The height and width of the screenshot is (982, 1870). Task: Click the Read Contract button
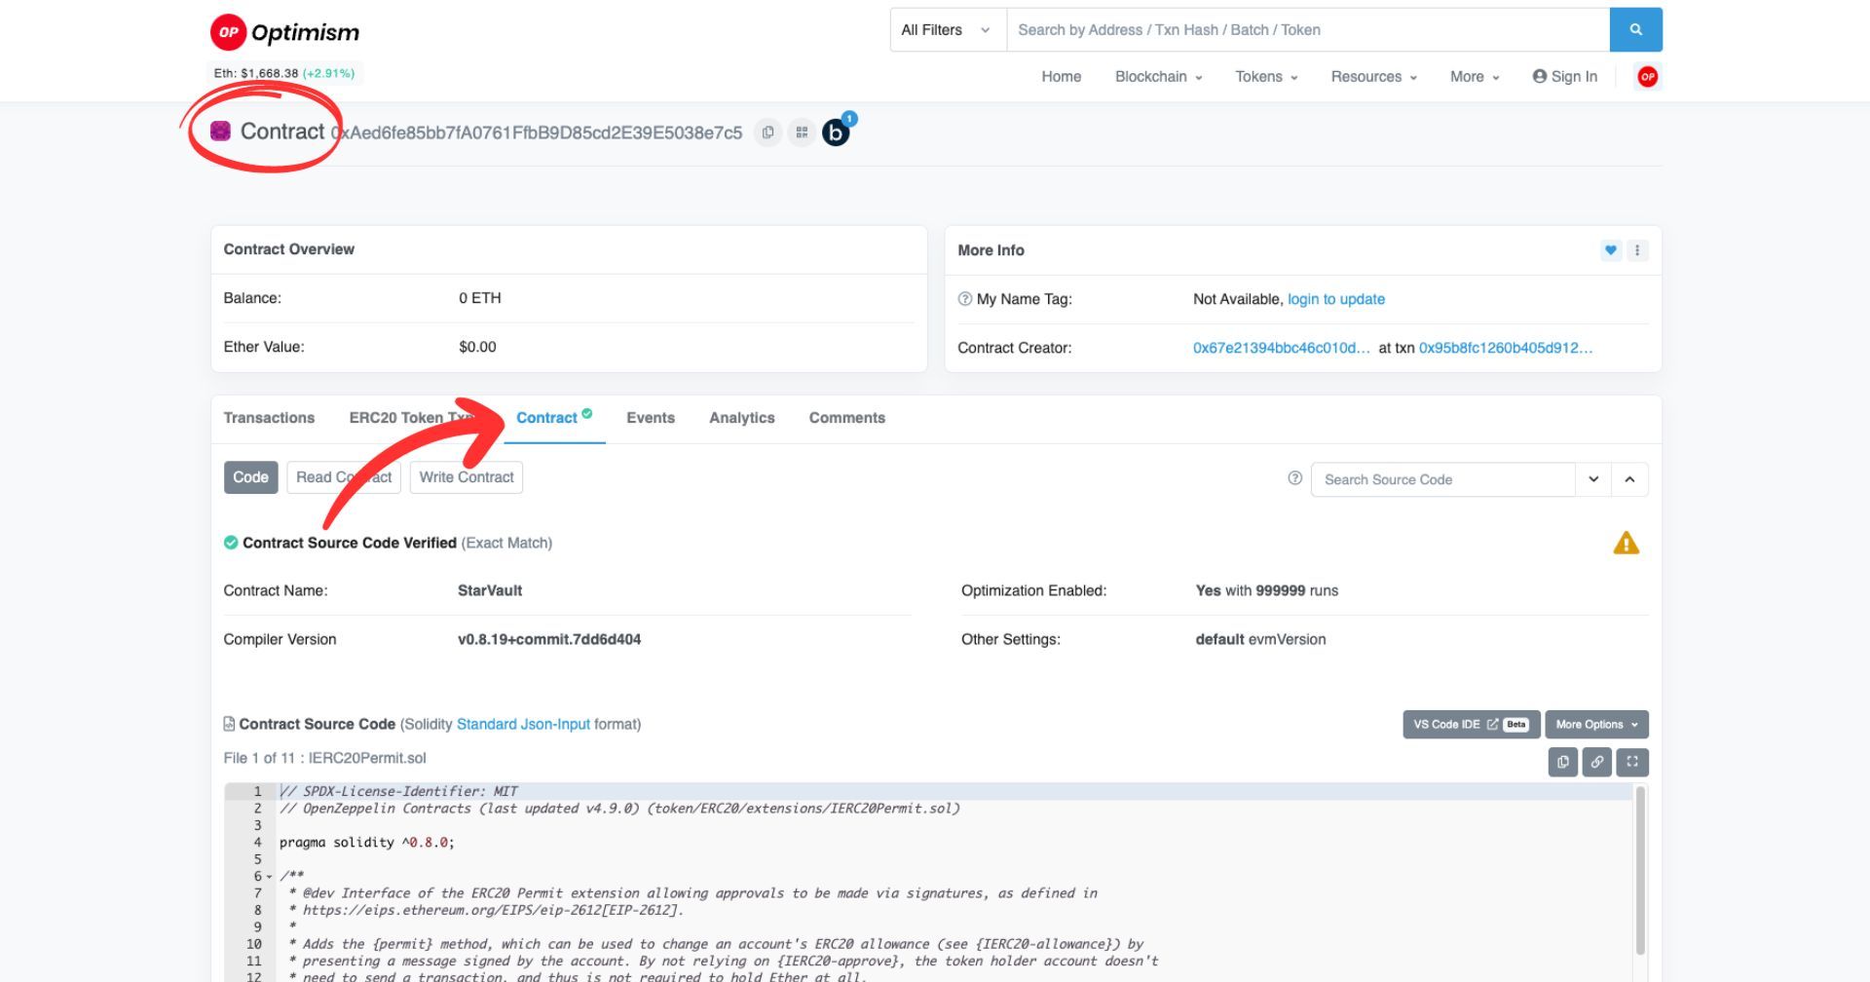coord(344,477)
